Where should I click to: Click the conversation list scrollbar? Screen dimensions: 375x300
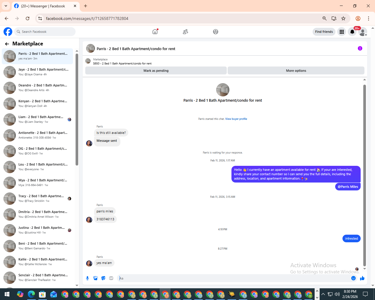77,109
